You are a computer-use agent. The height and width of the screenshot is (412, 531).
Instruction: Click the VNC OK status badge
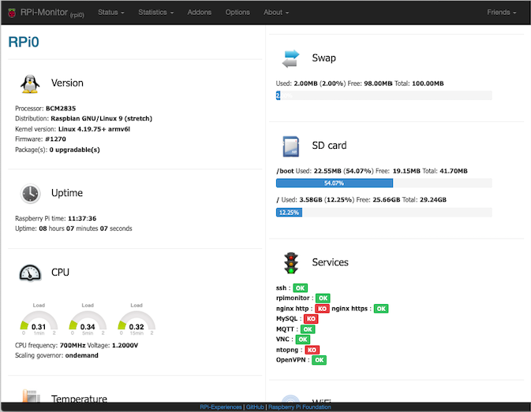(303, 340)
